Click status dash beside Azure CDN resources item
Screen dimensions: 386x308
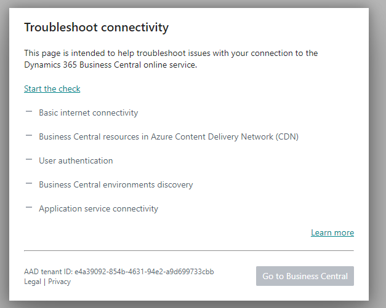click(x=28, y=136)
